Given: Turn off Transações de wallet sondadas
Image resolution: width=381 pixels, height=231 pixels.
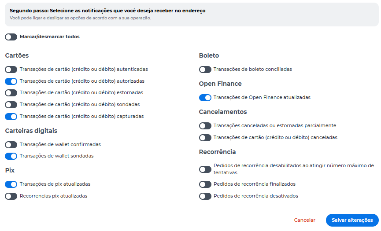Looking at the screenshot, I should pyautogui.click(x=11, y=156).
